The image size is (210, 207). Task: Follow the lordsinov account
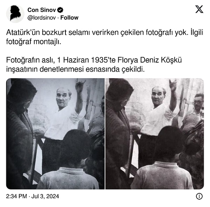pos(69,18)
